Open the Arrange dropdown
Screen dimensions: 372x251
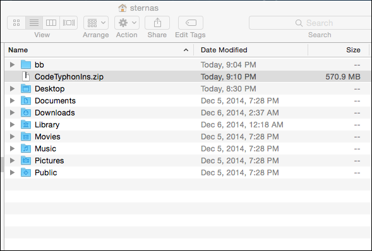pos(96,23)
